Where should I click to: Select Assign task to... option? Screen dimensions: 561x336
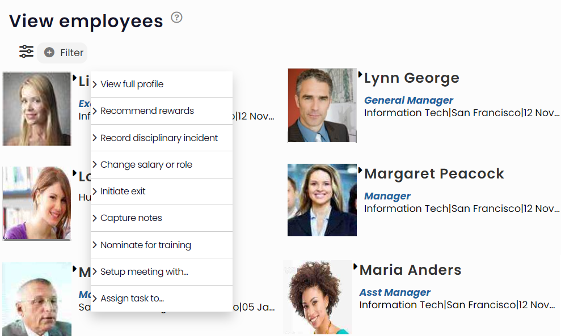[132, 299]
